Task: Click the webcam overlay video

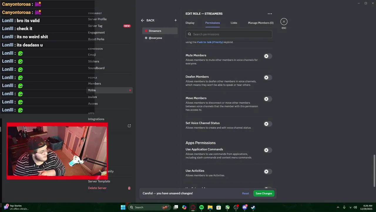Action: (x=57, y=151)
